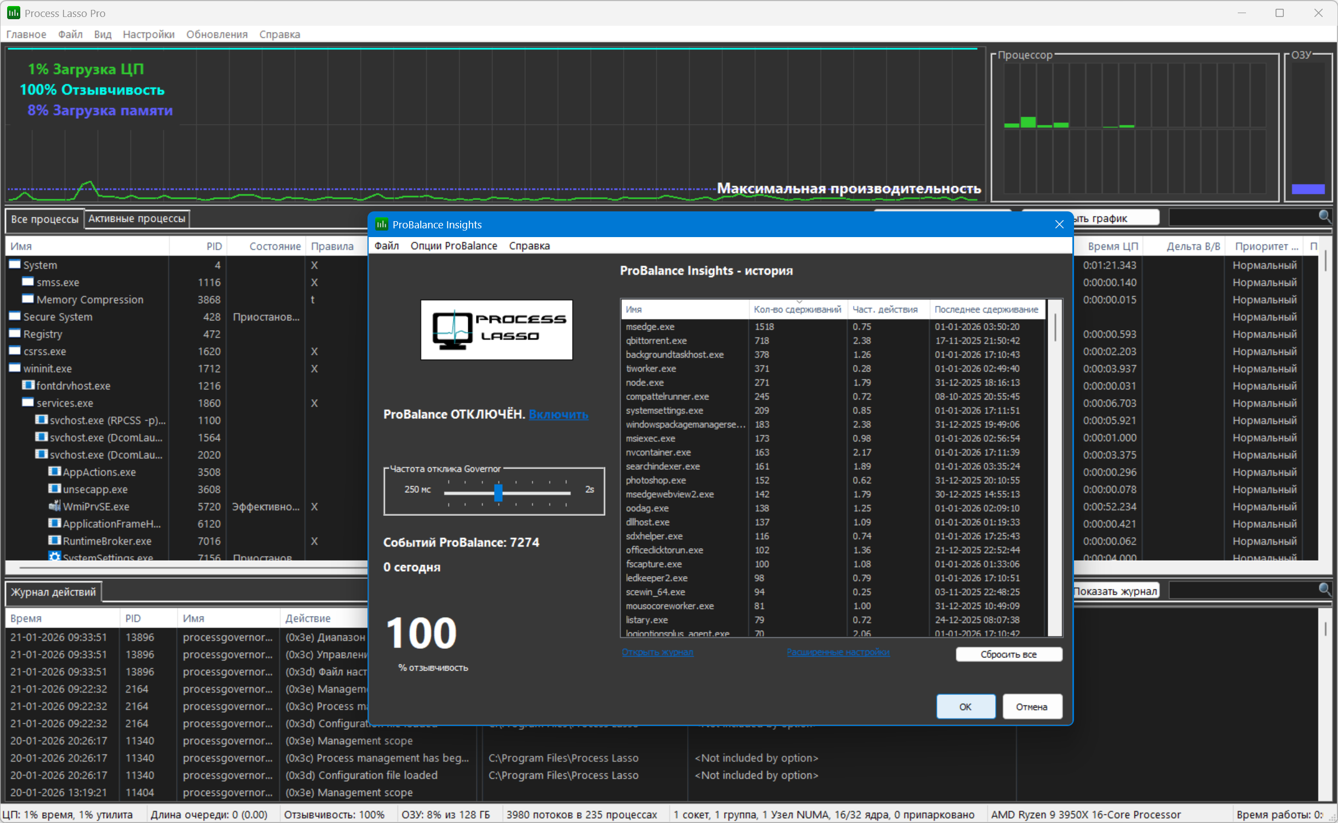The height and width of the screenshot is (823, 1338).
Task: Enable ProBalance via Включить link
Action: pos(558,415)
